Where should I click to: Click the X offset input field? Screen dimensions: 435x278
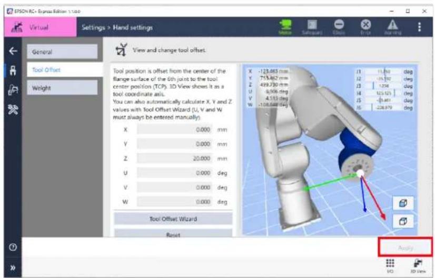[x=174, y=130]
